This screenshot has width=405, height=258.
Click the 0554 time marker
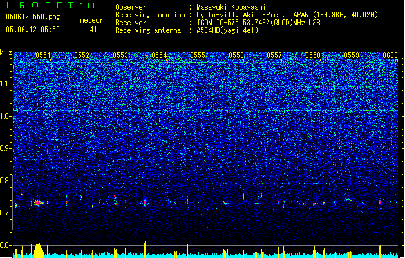[x=159, y=55]
